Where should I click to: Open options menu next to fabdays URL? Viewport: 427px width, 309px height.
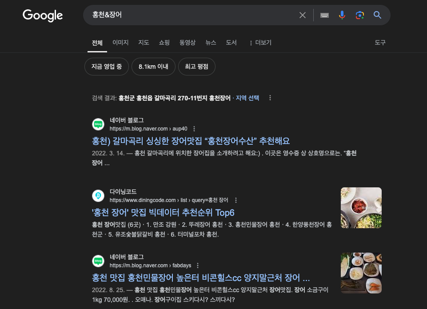pyautogui.click(x=198, y=265)
